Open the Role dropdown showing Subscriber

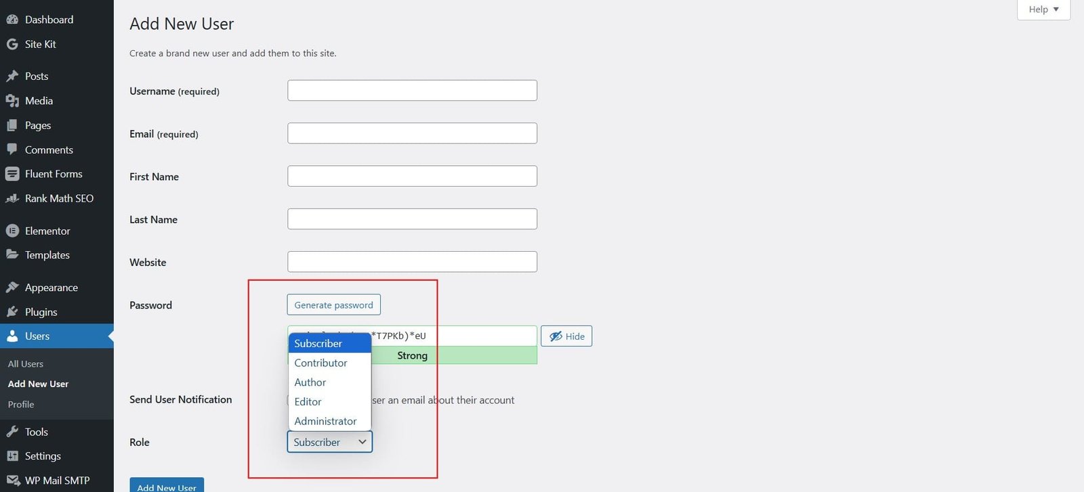[x=329, y=442]
